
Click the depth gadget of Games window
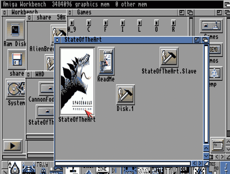tap(190, 12)
